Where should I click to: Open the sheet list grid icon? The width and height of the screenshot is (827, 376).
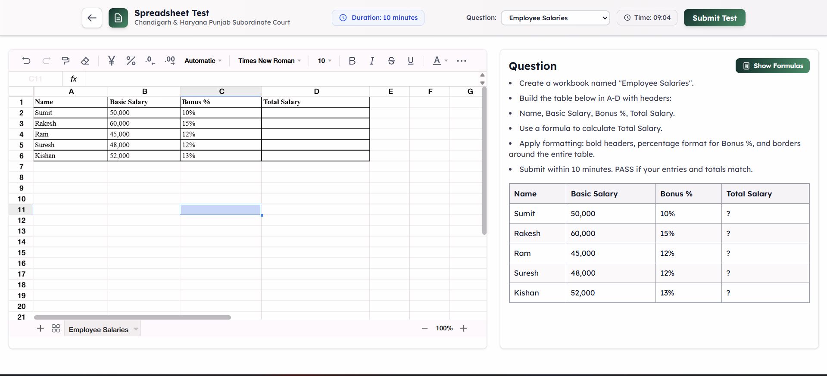[x=56, y=329]
